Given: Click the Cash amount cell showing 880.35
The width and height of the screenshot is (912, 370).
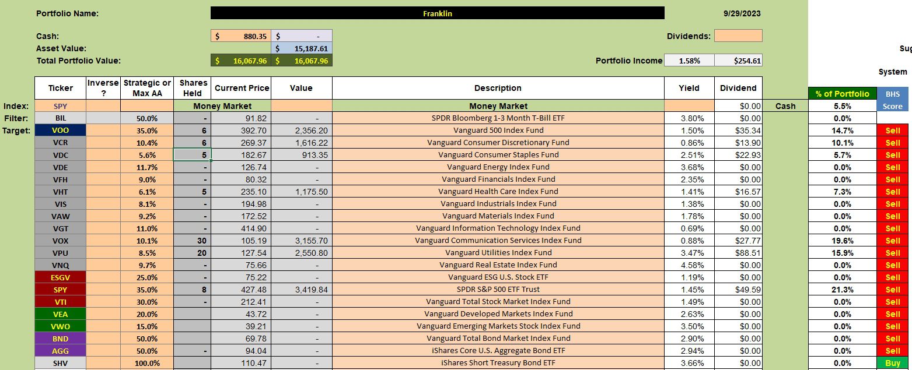Looking at the screenshot, I should tap(241, 36).
